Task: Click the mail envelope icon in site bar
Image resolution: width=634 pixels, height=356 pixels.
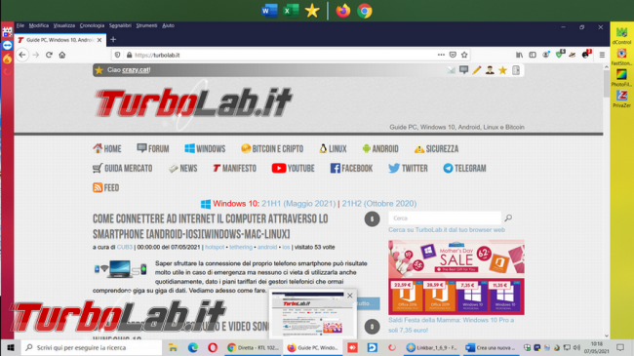Action: click(451, 70)
